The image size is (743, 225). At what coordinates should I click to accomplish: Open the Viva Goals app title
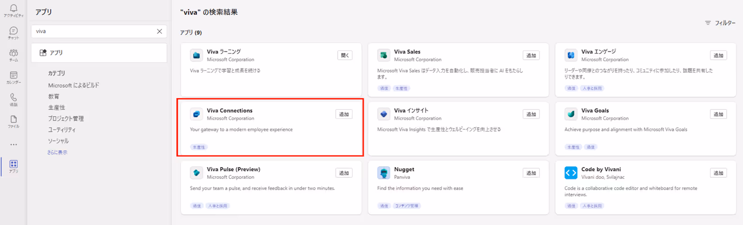coord(595,111)
